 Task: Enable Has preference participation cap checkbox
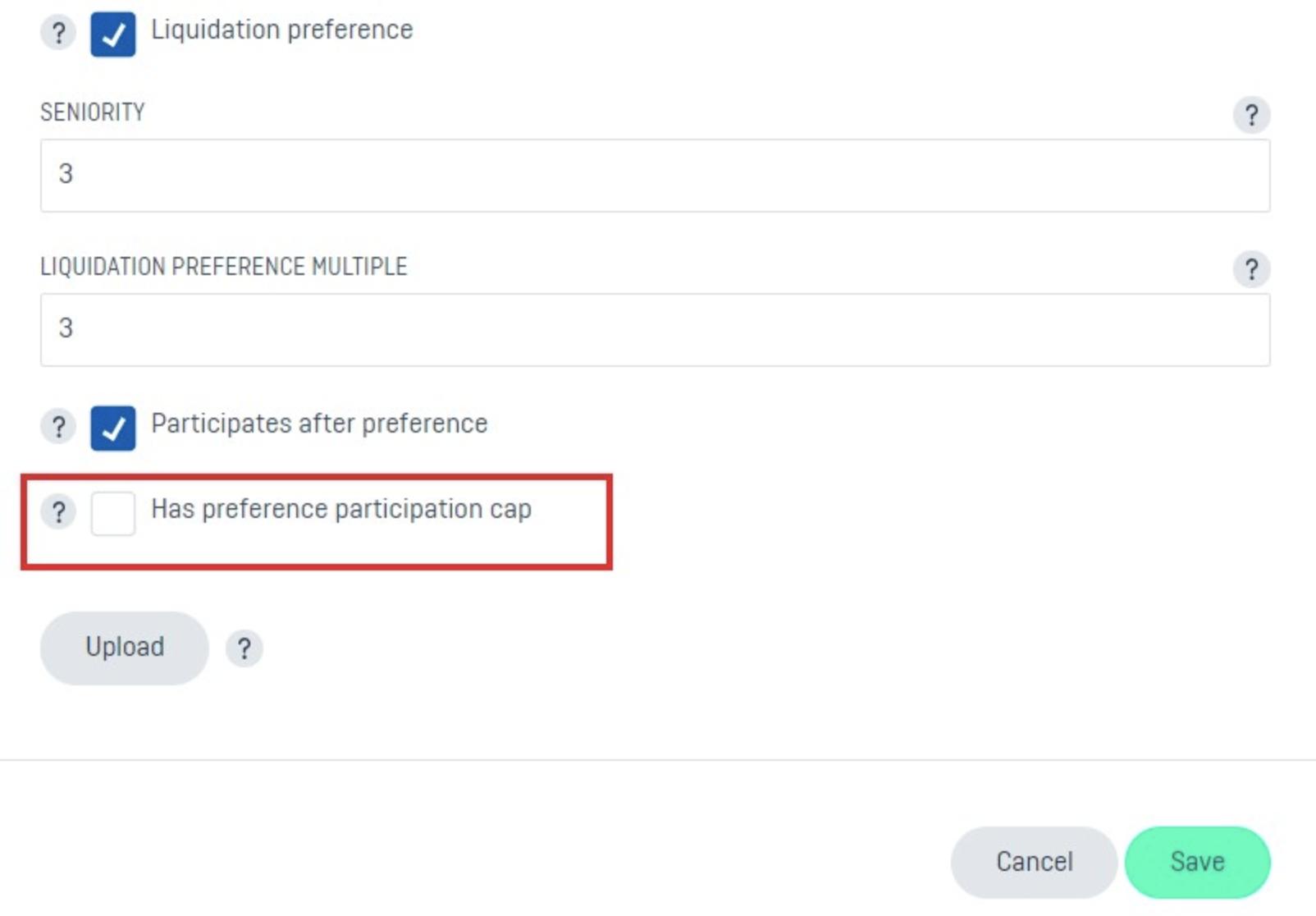coord(113,514)
